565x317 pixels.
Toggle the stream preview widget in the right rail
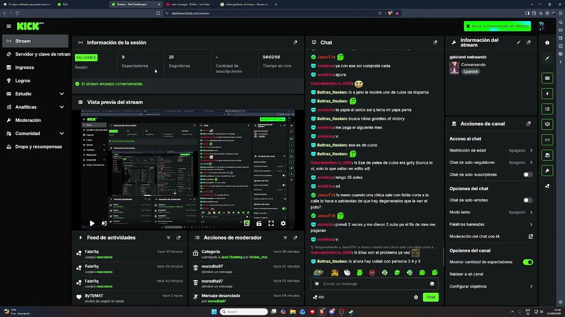tap(547, 78)
